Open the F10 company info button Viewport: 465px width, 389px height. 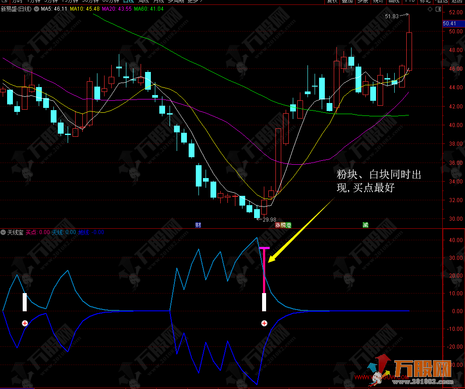point(409,1)
